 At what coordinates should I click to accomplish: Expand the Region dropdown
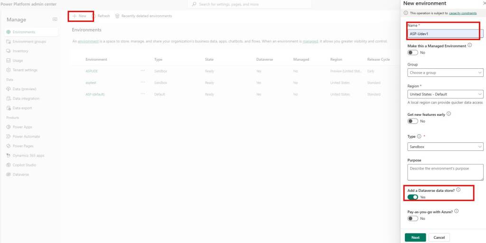click(445, 94)
